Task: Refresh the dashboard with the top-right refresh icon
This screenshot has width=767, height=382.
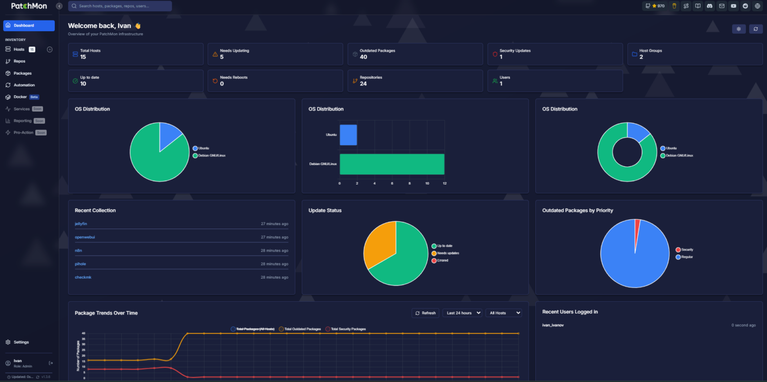Action: click(x=756, y=29)
